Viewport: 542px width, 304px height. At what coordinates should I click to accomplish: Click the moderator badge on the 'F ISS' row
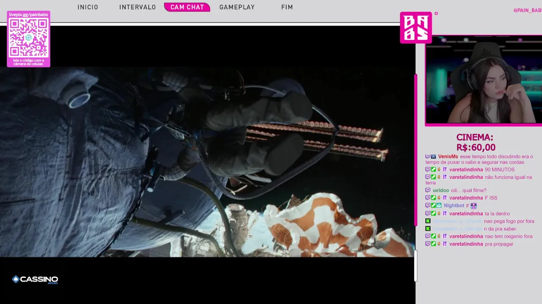(434, 198)
